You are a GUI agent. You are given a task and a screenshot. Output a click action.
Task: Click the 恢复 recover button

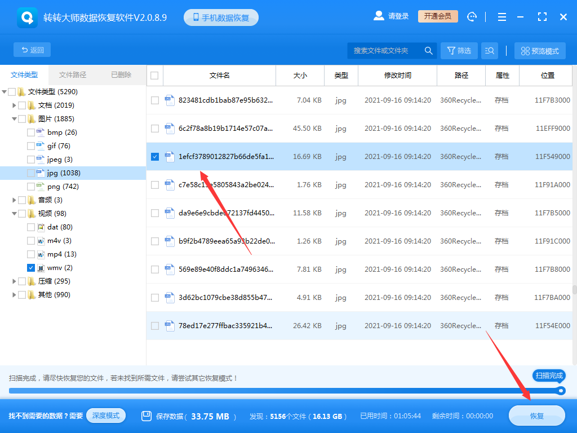click(x=536, y=416)
